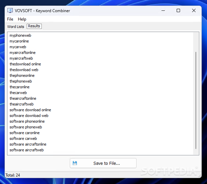The image size is (207, 184).
Task: Click the 'Total: 24' status bar text
Action: 13,175
